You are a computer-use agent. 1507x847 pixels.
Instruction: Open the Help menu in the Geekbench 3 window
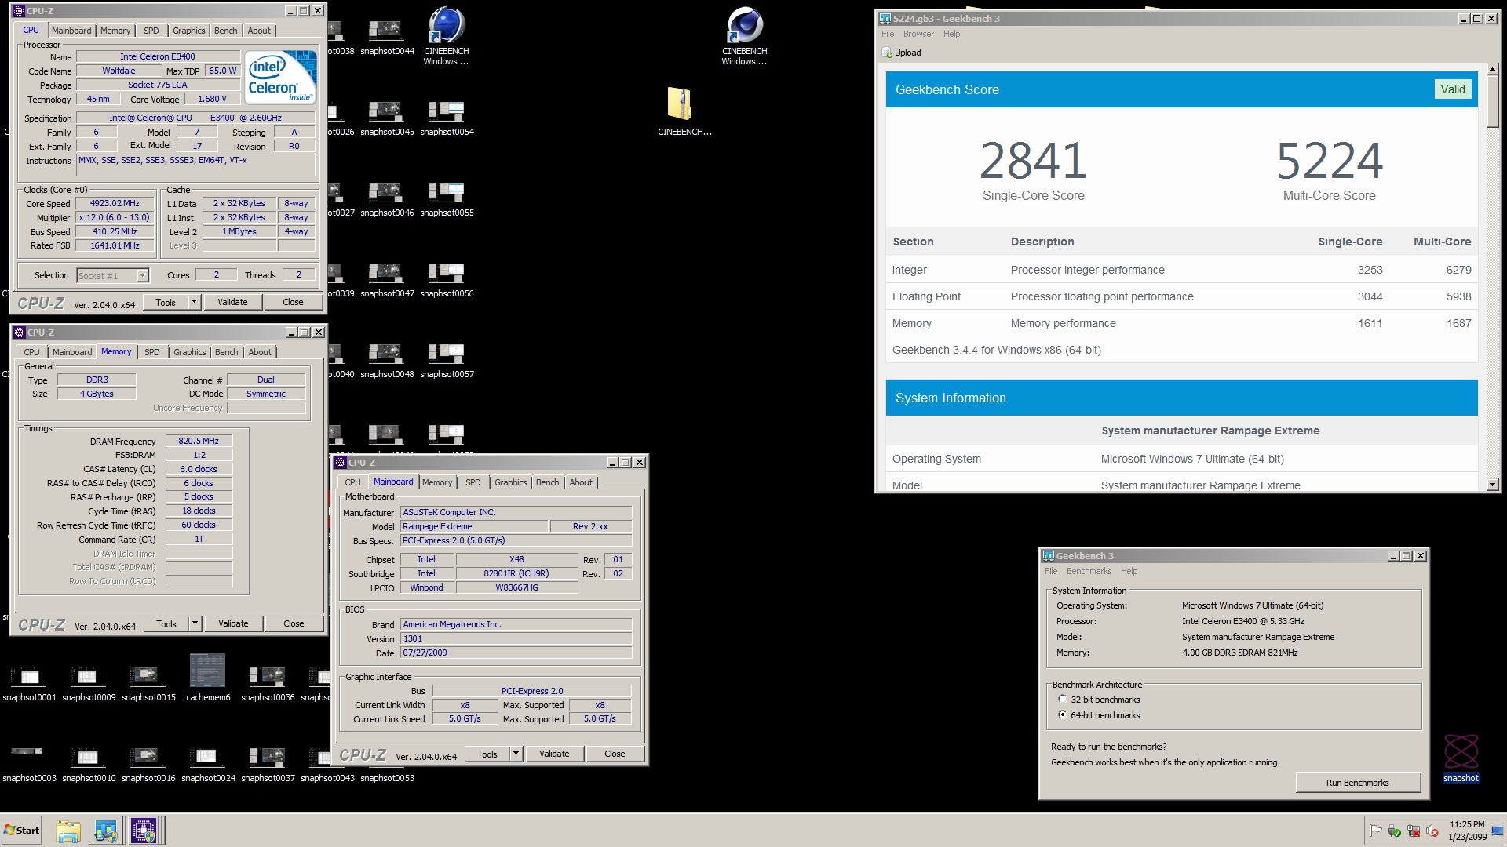click(1129, 571)
